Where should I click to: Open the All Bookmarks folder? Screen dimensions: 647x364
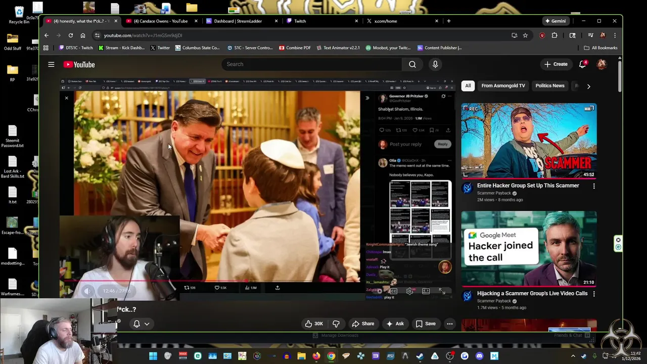pos(600,48)
